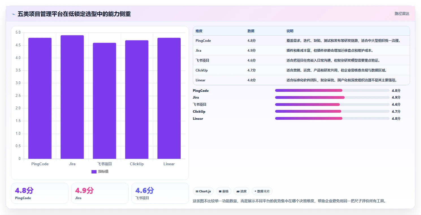Click the 数据 column header in the table
Viewport: 421px width, 215px height.
251,31
